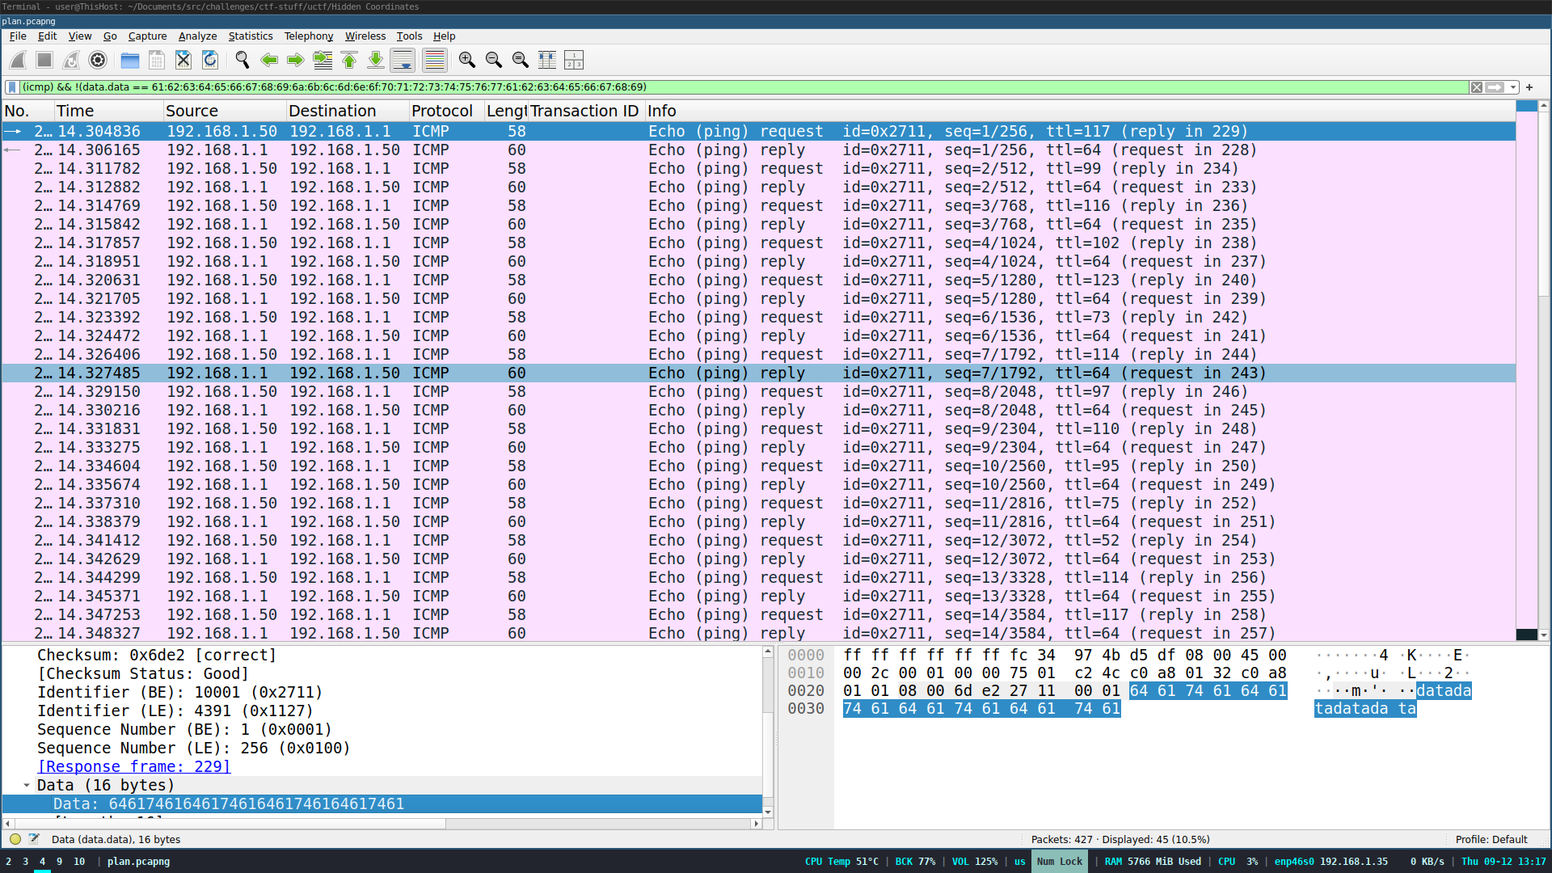The width and height of the screenshot is (1552, 873).
Task: Follow the Response frame: 229 link
Action: coord(134,766)
